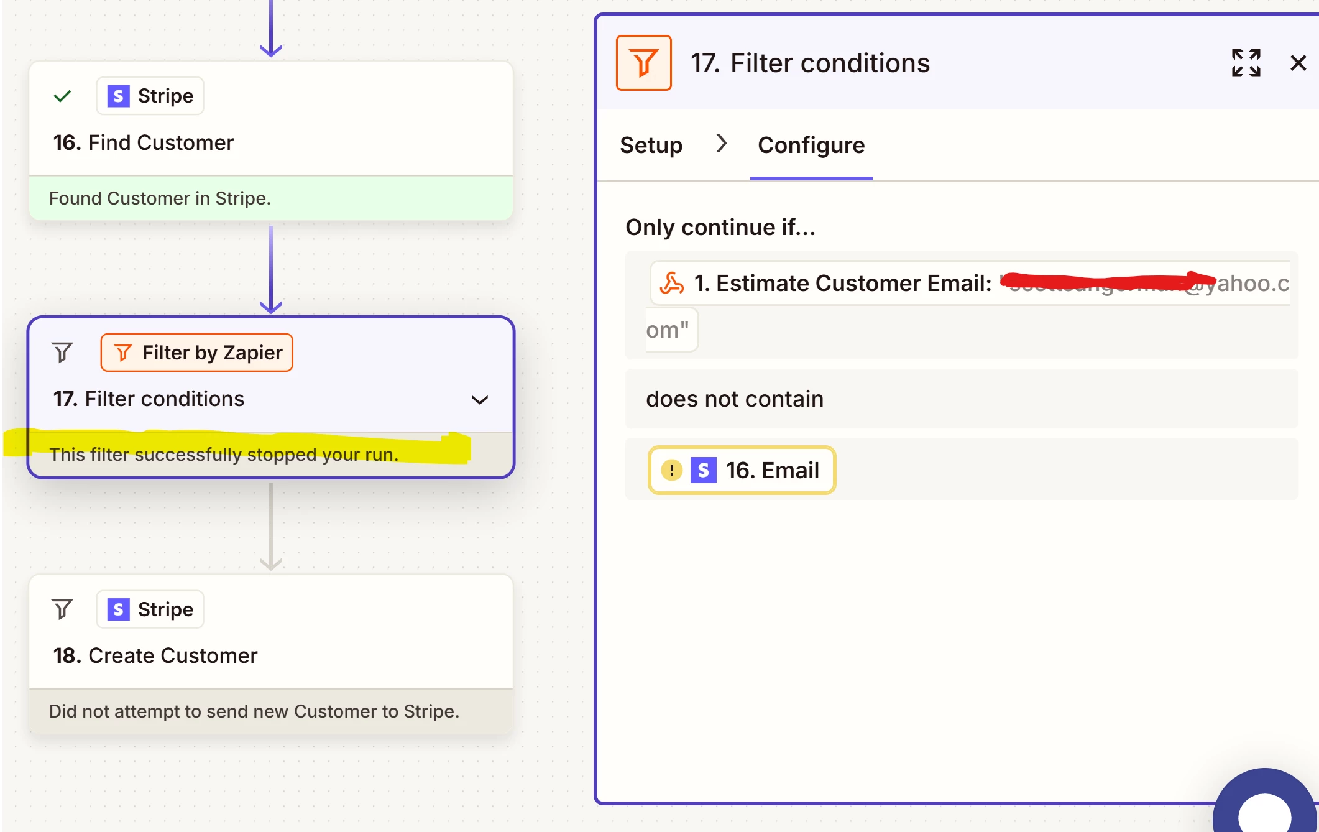Click the filter status icon on step 18
Image resolution: width=1319 pixels, height=832 pixels.
(x=62, y=609)
